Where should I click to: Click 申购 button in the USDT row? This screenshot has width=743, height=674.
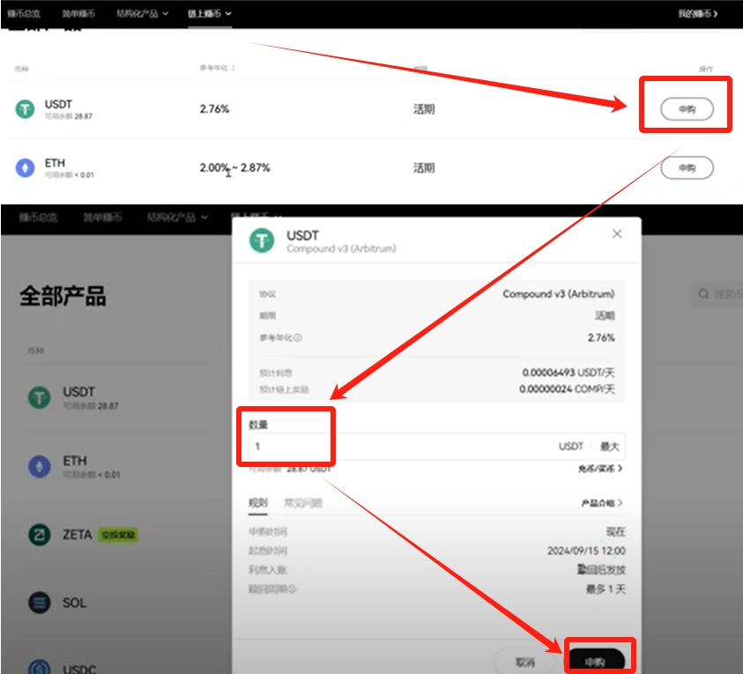(x=687, y=109)
